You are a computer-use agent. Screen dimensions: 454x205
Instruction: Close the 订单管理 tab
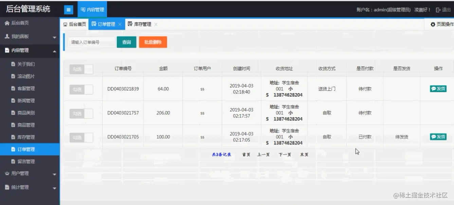[120, 24]
